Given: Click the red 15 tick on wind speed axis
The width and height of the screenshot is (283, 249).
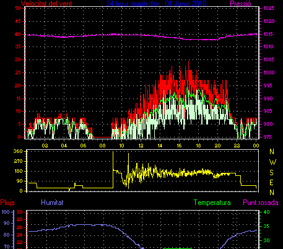Looking at the screenshot, I should pos(18,98).
